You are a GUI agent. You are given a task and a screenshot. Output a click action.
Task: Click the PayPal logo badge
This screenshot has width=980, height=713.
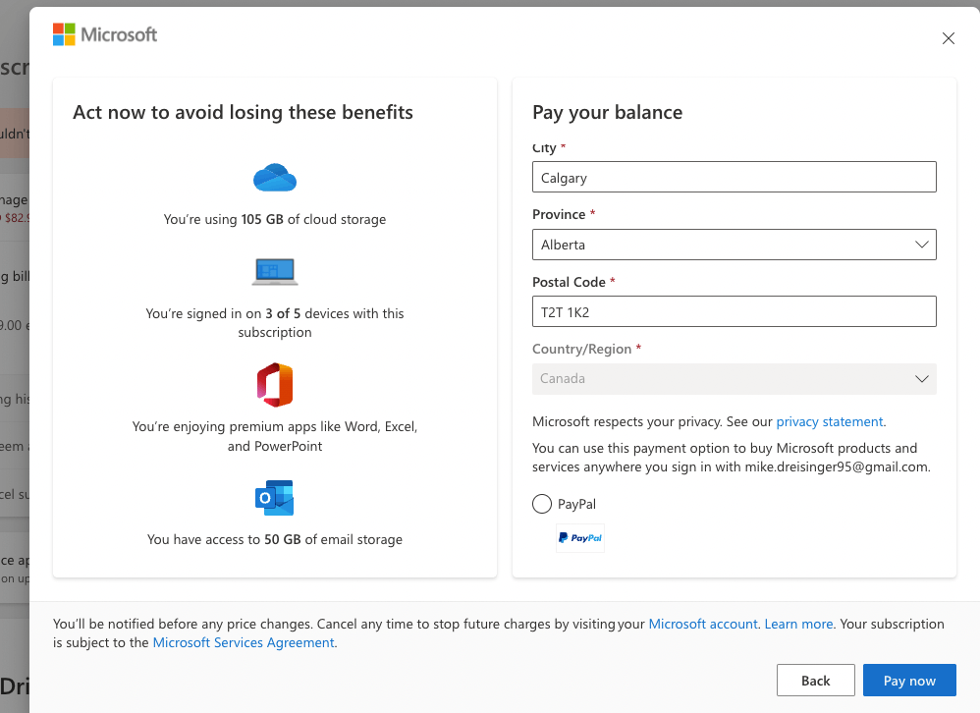(x=580, y=538)
